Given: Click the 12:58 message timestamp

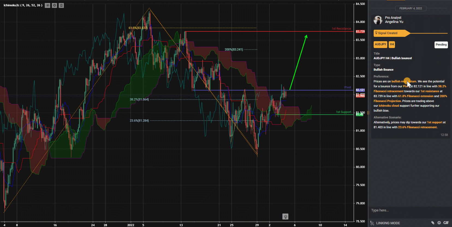Looking at the screenshot, I should coord(444,135).
